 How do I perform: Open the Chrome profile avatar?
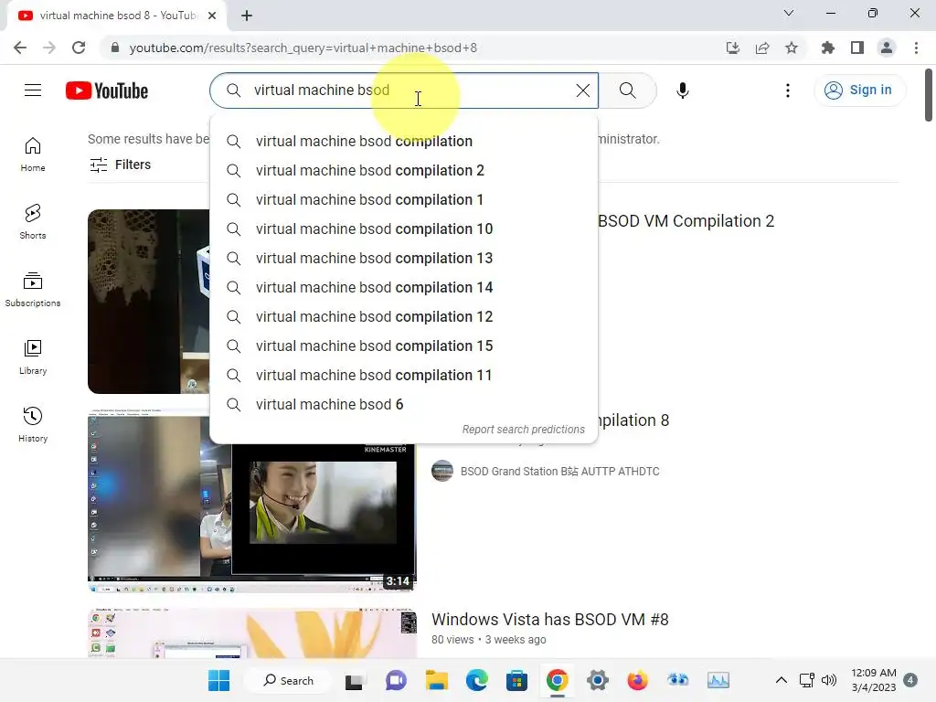point(887,48)
